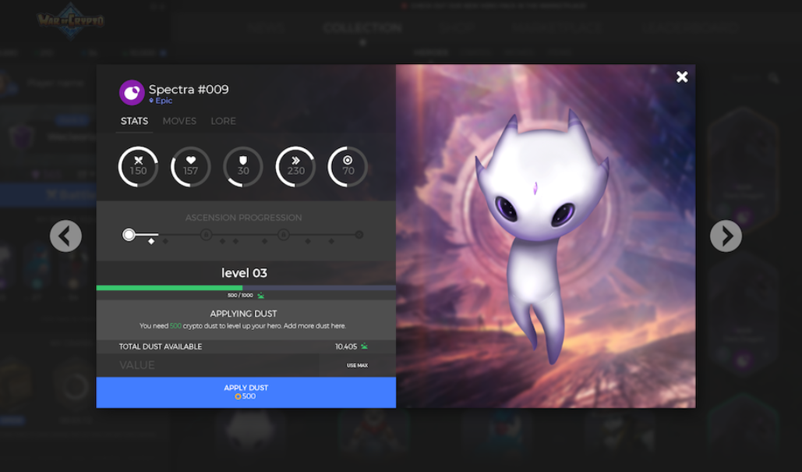802x472 pixels.
Task: Click the white diamond marker on ascension track
Action: pos(151,241)
